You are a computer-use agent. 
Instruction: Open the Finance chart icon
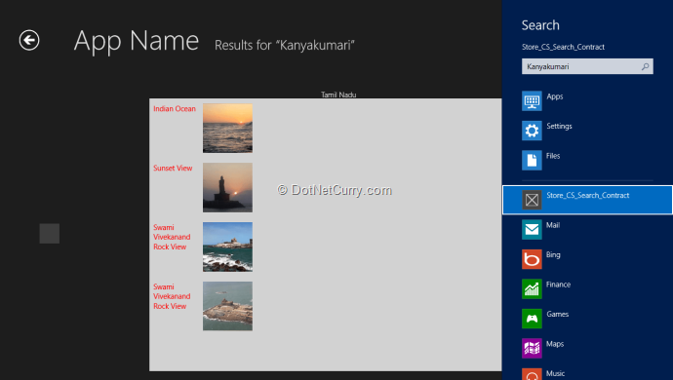coord(532,288)
